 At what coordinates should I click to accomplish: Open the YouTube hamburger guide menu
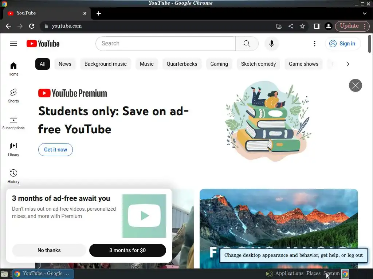pos(13,44)
